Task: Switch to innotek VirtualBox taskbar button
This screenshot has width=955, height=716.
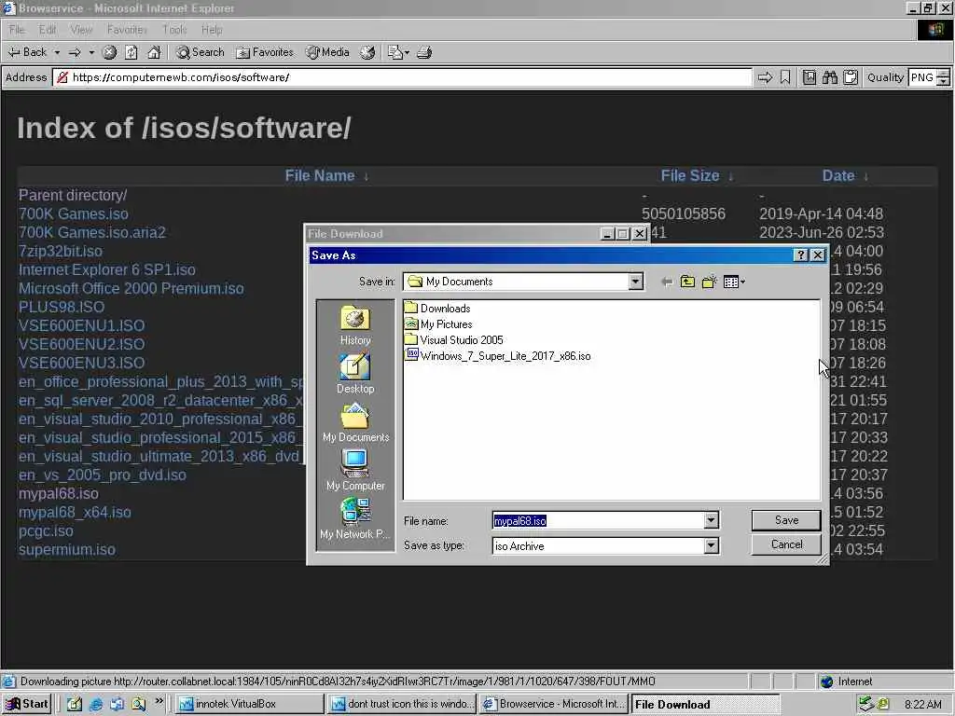Action: pyautogui.click(x=250, y=704)
